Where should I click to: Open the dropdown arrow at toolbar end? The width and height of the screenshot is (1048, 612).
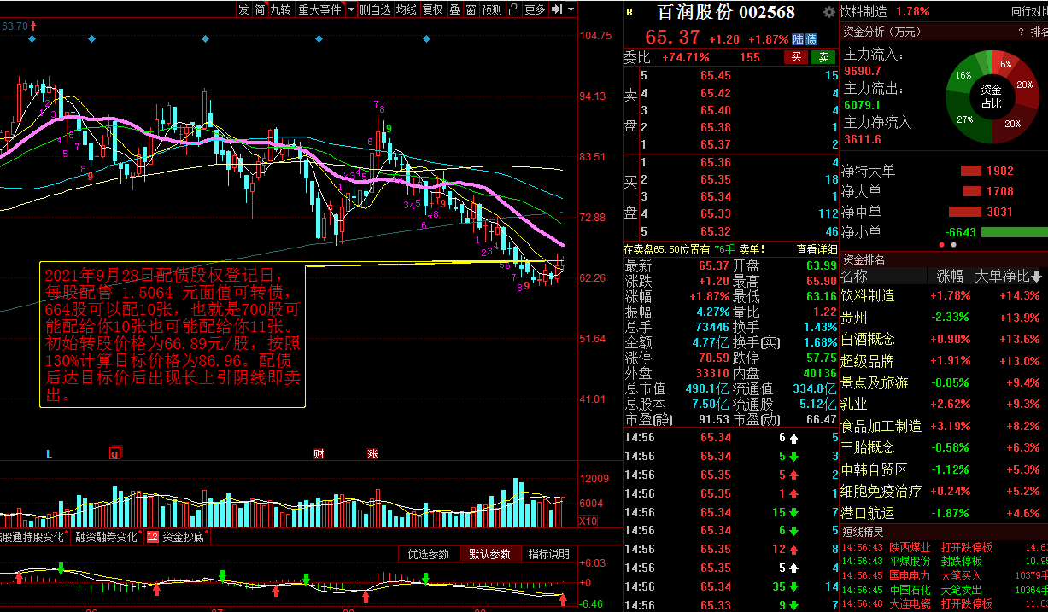coord(571,9)
